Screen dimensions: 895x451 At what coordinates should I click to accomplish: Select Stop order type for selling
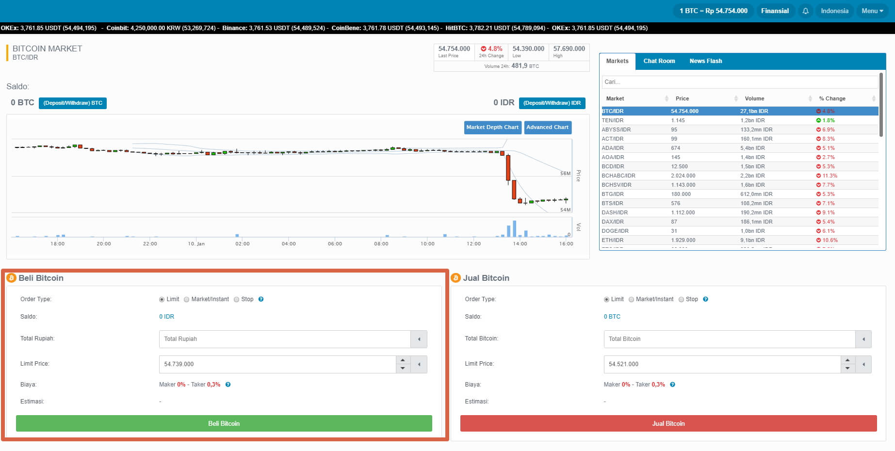681,300
